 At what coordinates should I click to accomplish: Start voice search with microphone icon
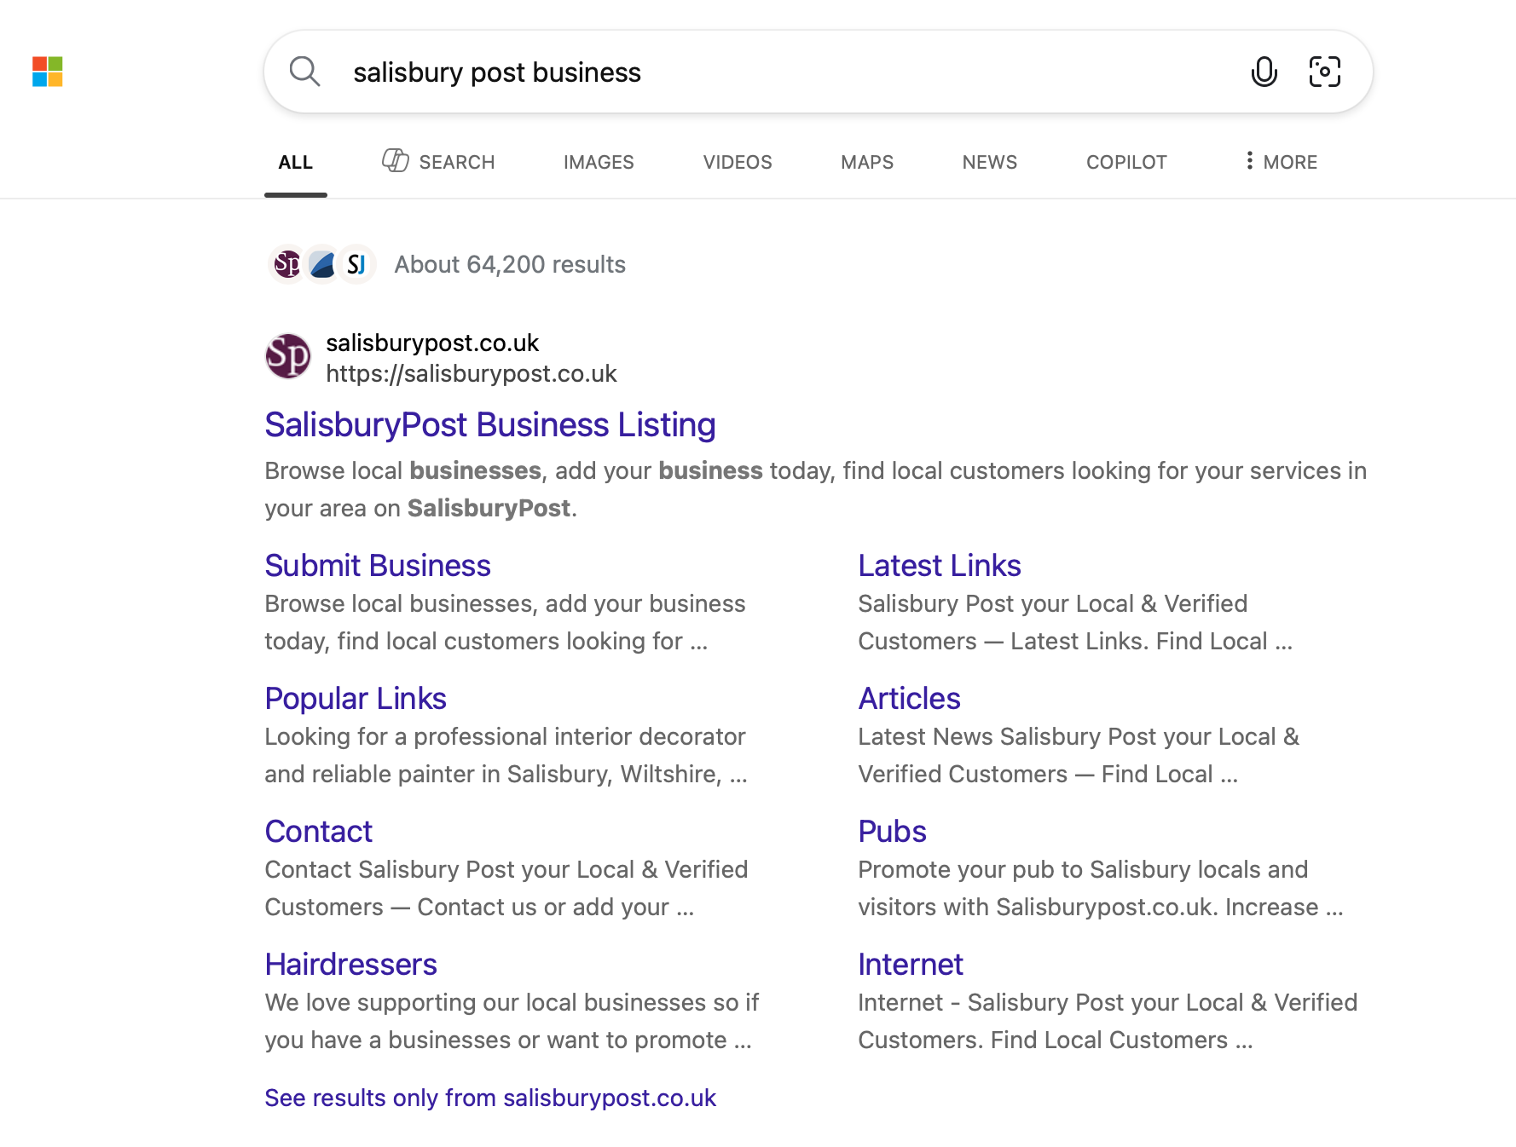pos(1264,72)
